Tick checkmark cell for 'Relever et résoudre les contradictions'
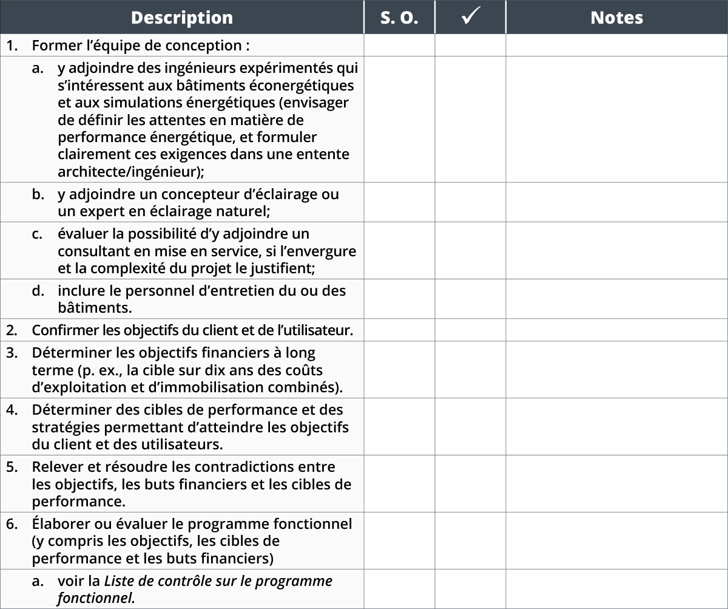Image resolution: width=728 pixels, height=609 pixels. click(x=470, y=484)
